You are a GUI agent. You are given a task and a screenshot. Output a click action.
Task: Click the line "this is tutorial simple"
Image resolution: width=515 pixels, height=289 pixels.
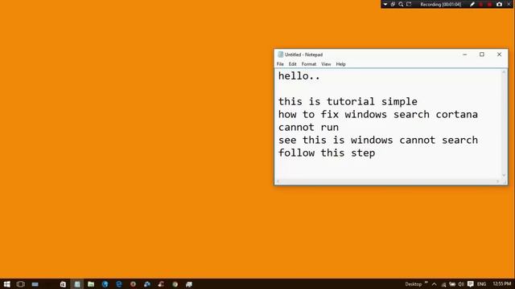(348, 102)
